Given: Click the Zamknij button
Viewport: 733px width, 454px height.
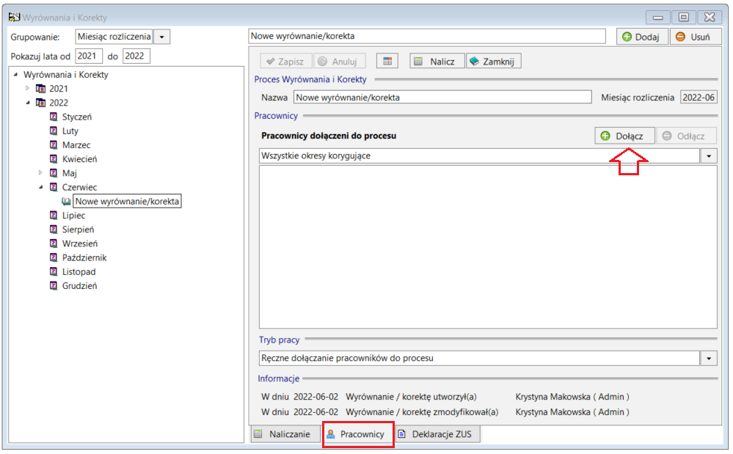Looking at the screenshot, I should pyautogui.click(x=493, y=61).
